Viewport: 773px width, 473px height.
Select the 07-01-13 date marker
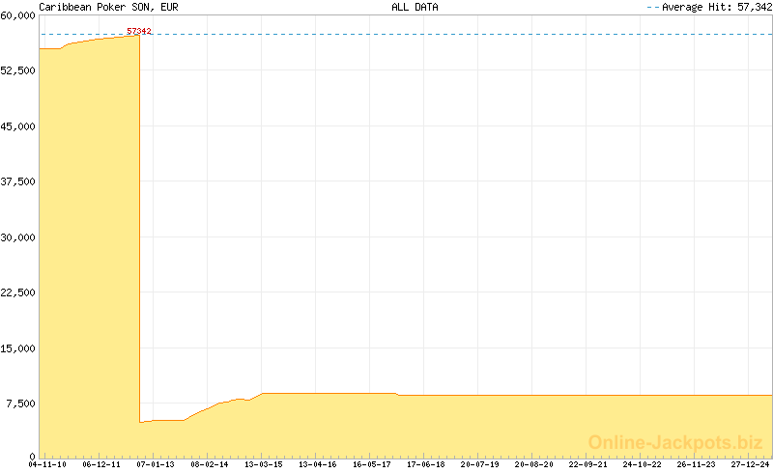(156, 464)
